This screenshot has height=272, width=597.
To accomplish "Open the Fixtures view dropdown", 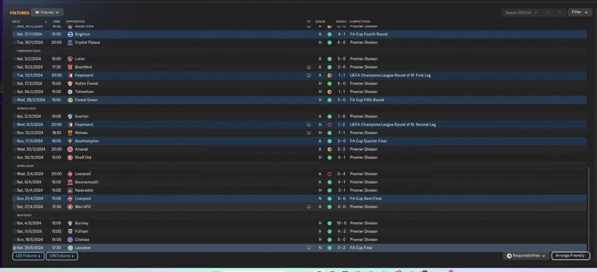I will [47, 13].
